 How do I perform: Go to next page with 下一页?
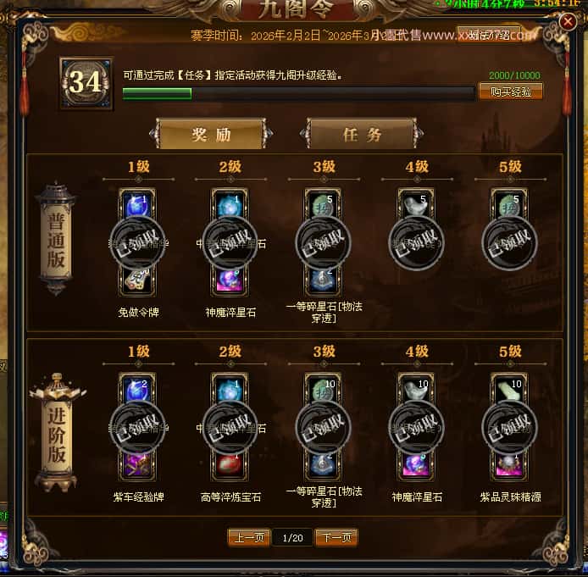(x=336, y=538)
